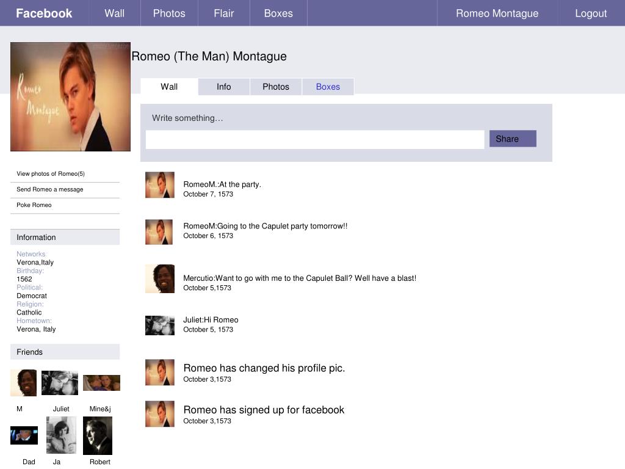Open friend Dad's photo in Friends

tap(24, 435)
